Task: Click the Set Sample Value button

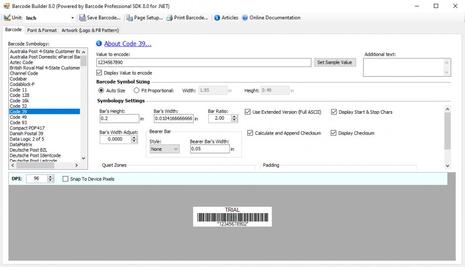Action: [x=335, y=62]
